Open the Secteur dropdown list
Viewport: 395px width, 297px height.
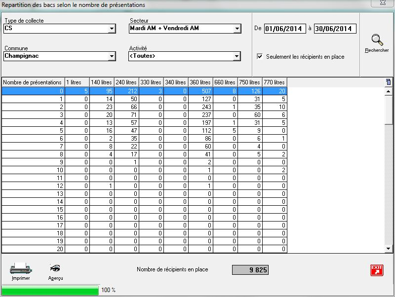pyautogui.click(x=237, y=29)
